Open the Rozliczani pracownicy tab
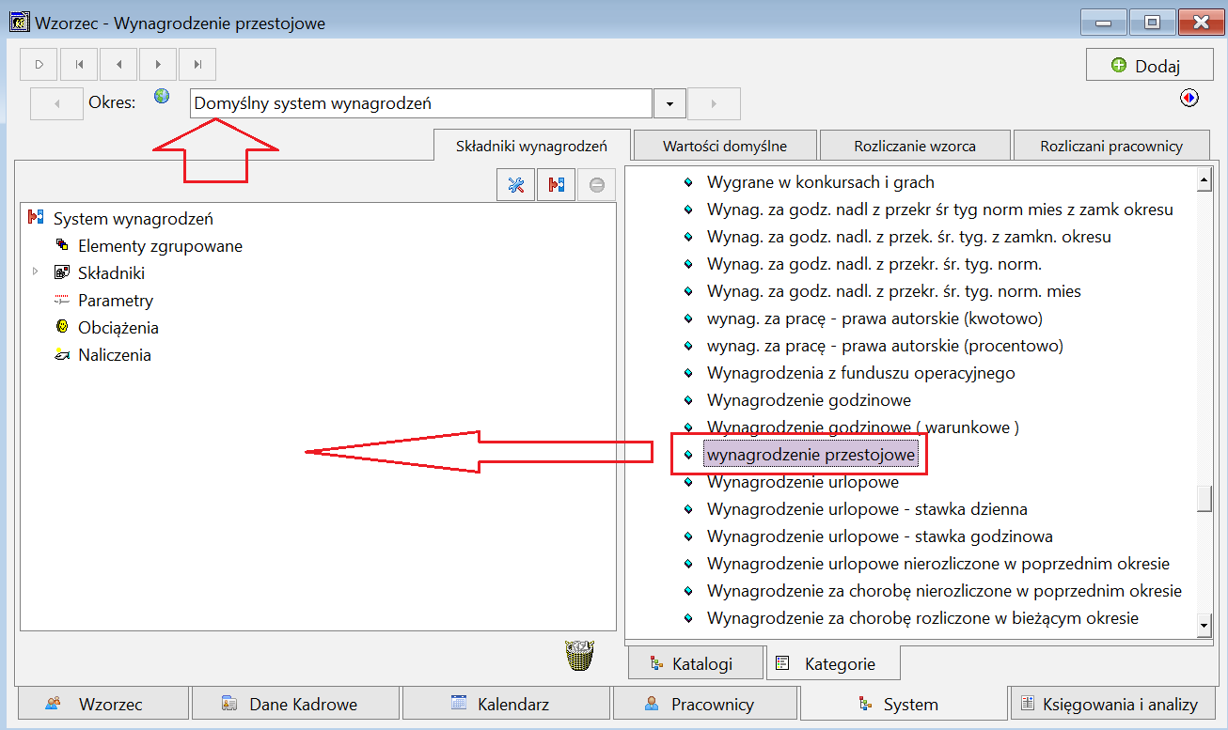 coord(1111,146)
